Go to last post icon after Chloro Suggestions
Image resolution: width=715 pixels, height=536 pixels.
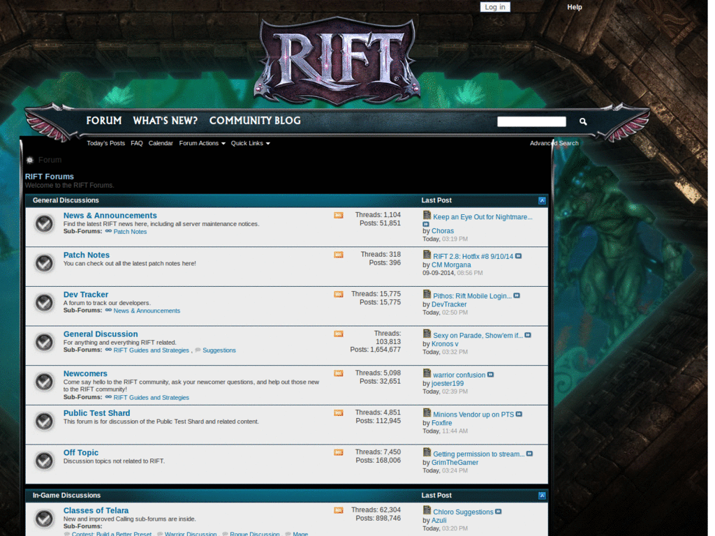[499, 512]
